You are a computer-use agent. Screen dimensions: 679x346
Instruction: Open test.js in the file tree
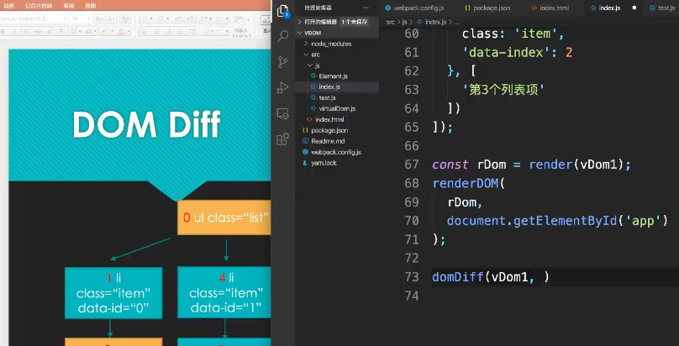pyautogui.click(x=336, y=97)
